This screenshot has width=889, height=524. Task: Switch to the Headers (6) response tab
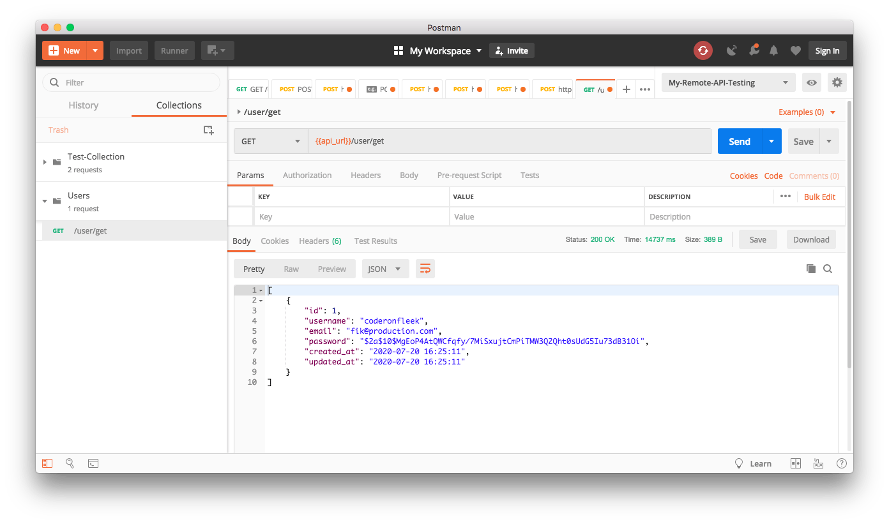(320, 241)
